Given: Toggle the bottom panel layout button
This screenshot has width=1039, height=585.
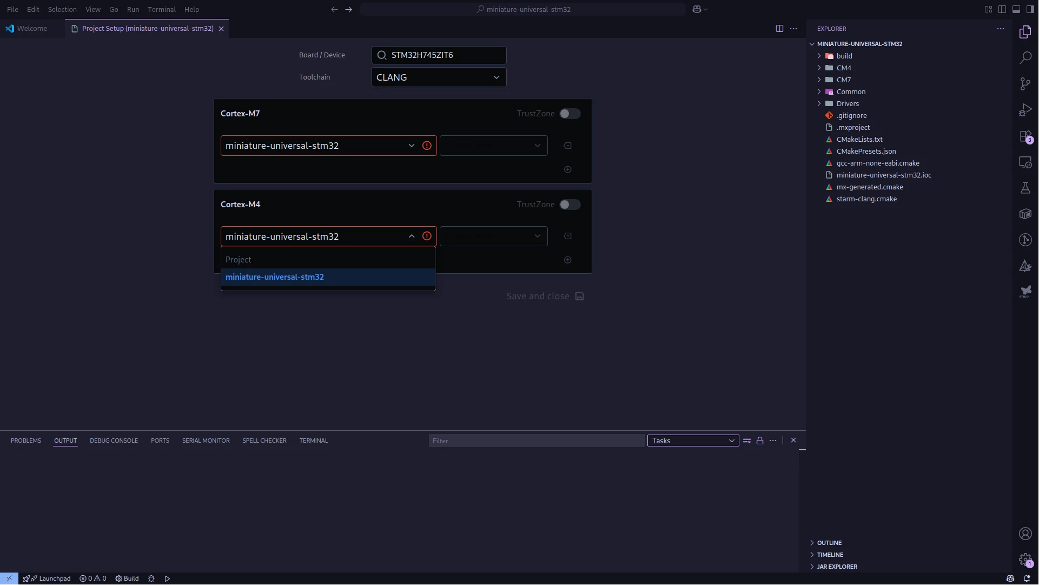Looking at the screenshot, I should click(1016, 9).
